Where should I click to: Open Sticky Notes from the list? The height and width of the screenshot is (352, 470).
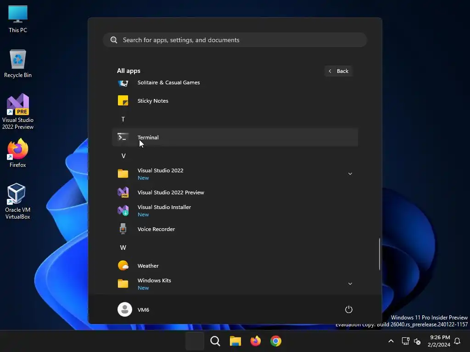235,100
